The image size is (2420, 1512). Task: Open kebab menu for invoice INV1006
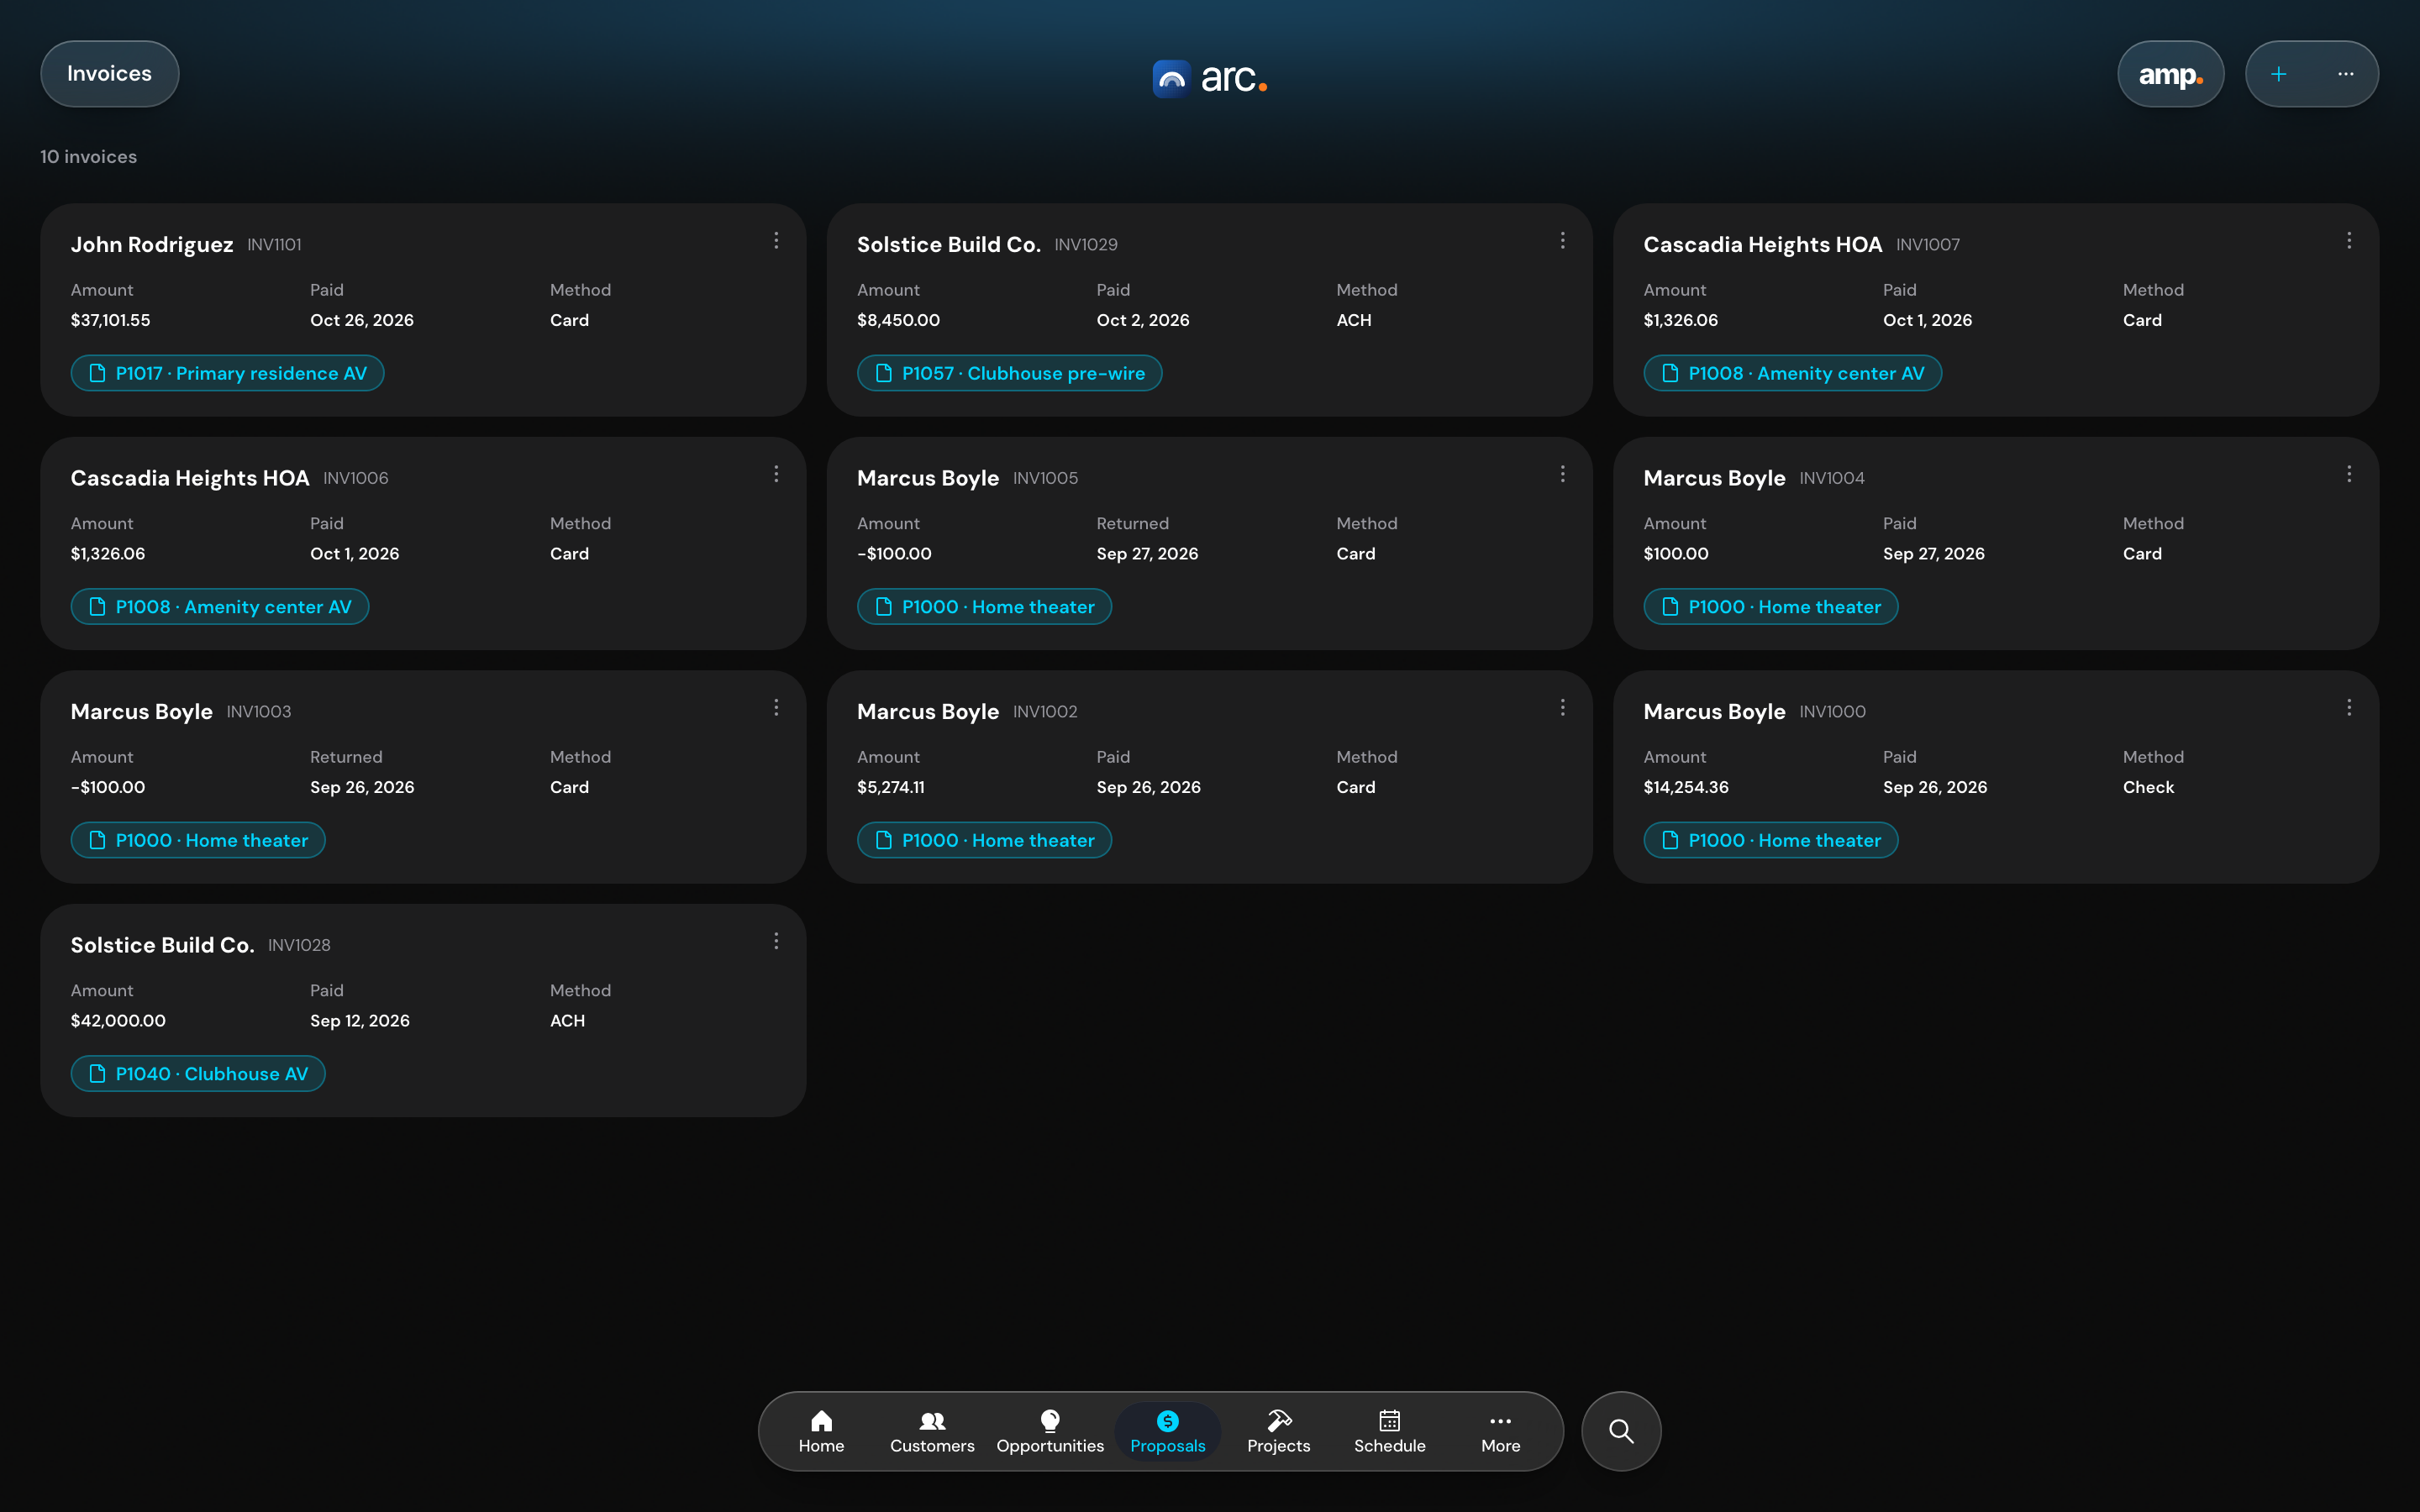(776, 474)
